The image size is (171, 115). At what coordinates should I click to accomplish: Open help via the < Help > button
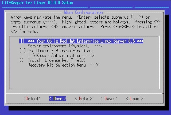[x=83, y=99]
